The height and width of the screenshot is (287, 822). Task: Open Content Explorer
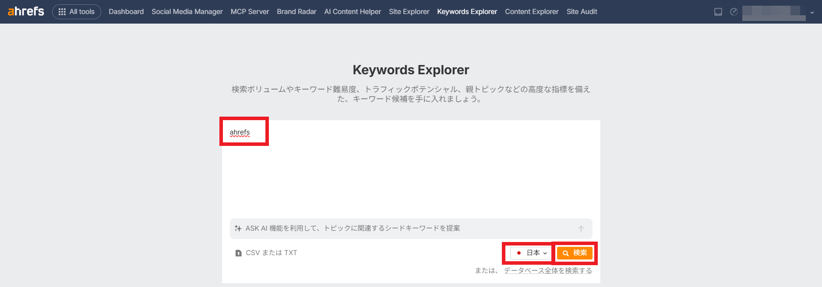point(532,12)
